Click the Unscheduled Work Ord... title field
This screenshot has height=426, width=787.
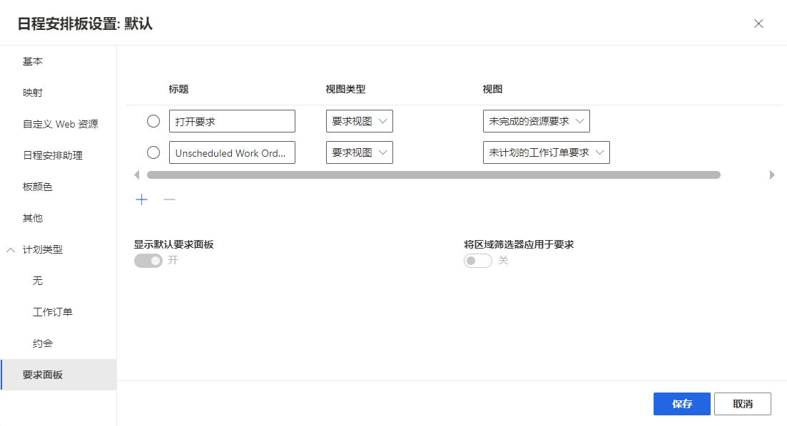[x=232, y=152]
